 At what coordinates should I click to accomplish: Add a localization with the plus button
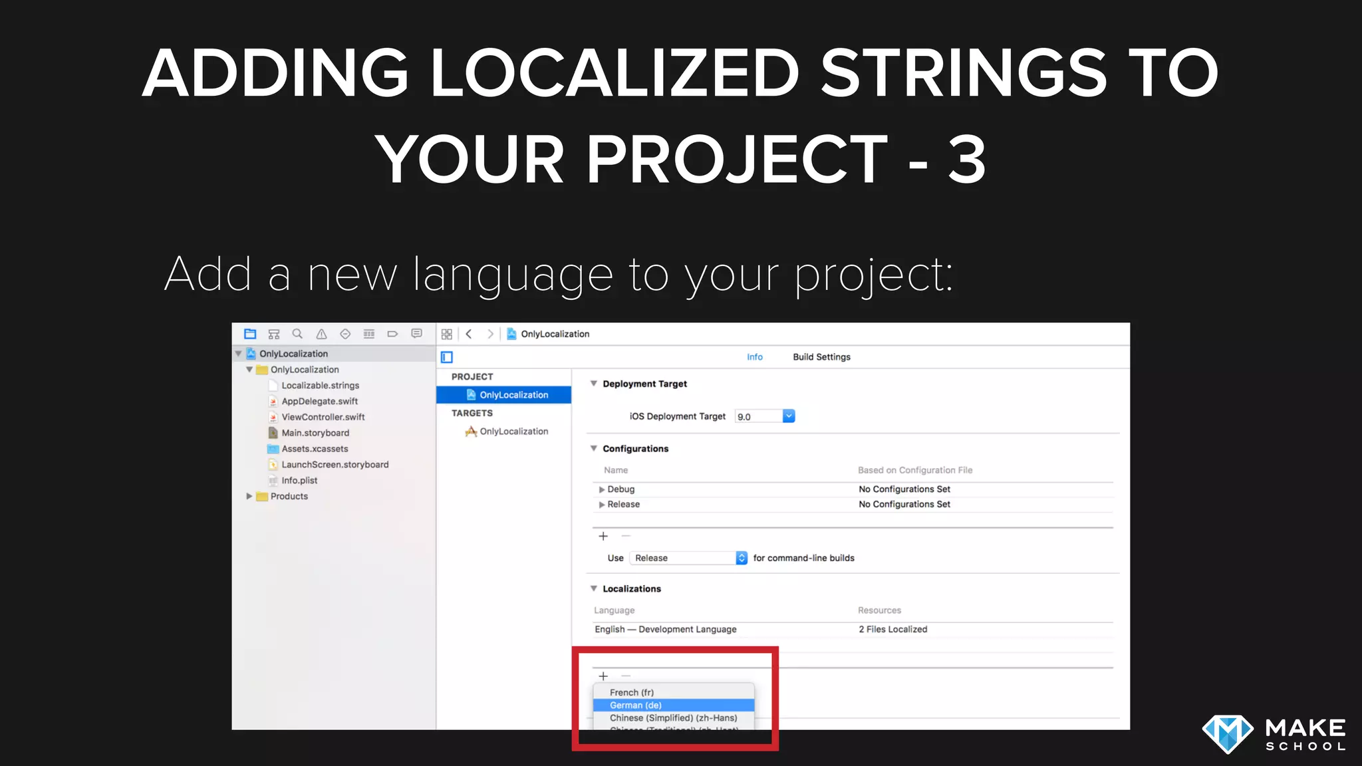point(603,676)
